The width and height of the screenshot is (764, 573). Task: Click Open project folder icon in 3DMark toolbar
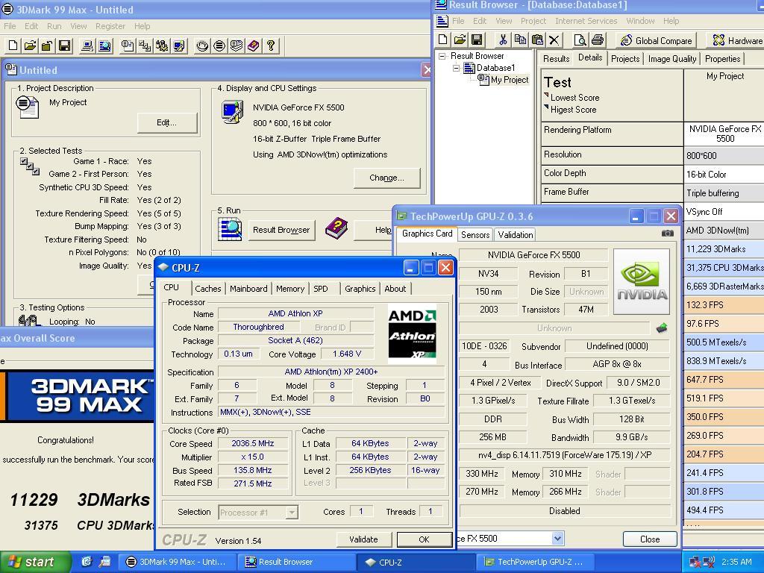[30, 46]
